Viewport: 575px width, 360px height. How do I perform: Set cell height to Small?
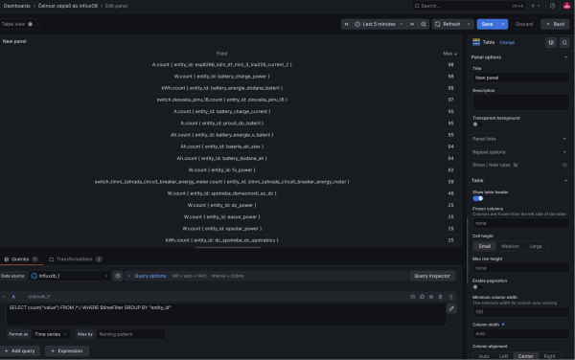(x=484, y=246)
